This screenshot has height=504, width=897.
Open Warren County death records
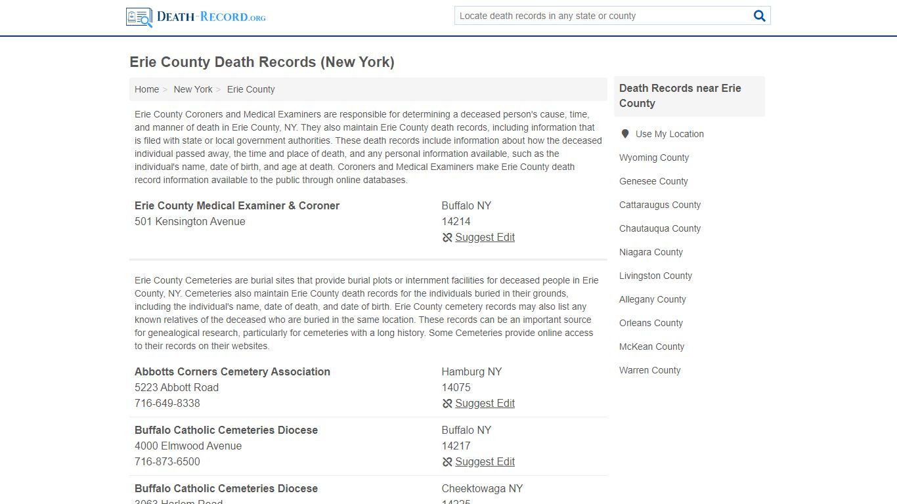pos(649,370)
